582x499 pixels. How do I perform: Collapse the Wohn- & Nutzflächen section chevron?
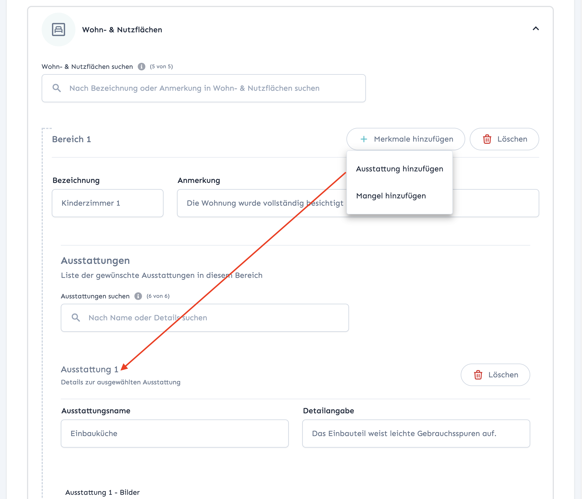click(536, 28)
